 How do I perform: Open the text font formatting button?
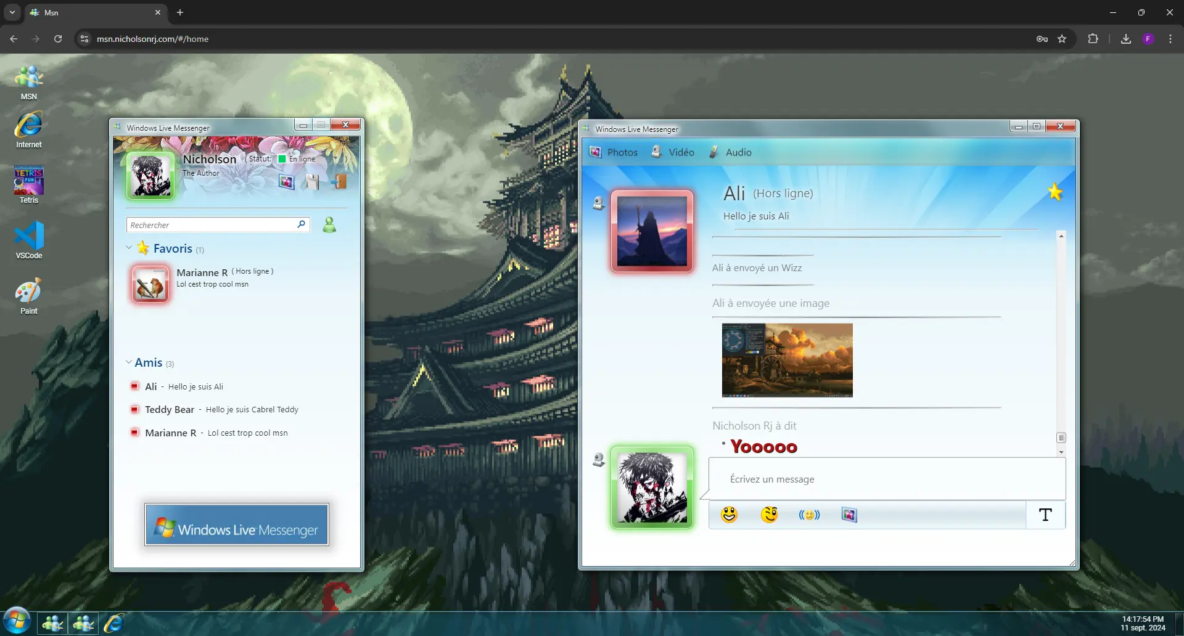click(1045, 515)
